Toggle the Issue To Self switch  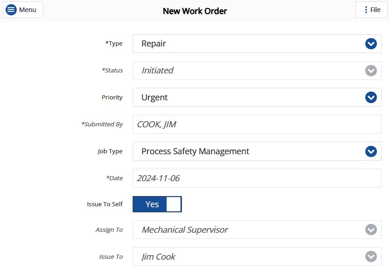click(x=157, y=204)
